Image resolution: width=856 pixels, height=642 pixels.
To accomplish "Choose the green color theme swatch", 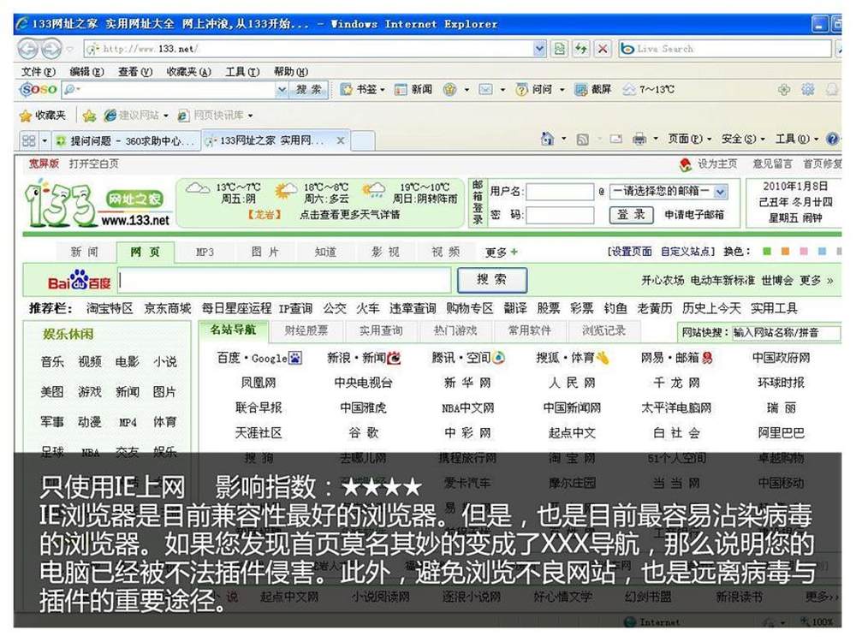I will point(766,251).
